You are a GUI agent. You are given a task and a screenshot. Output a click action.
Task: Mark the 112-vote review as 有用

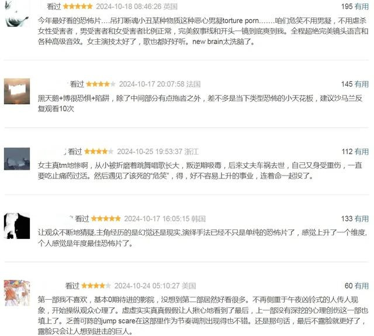(x=361, y=152)
